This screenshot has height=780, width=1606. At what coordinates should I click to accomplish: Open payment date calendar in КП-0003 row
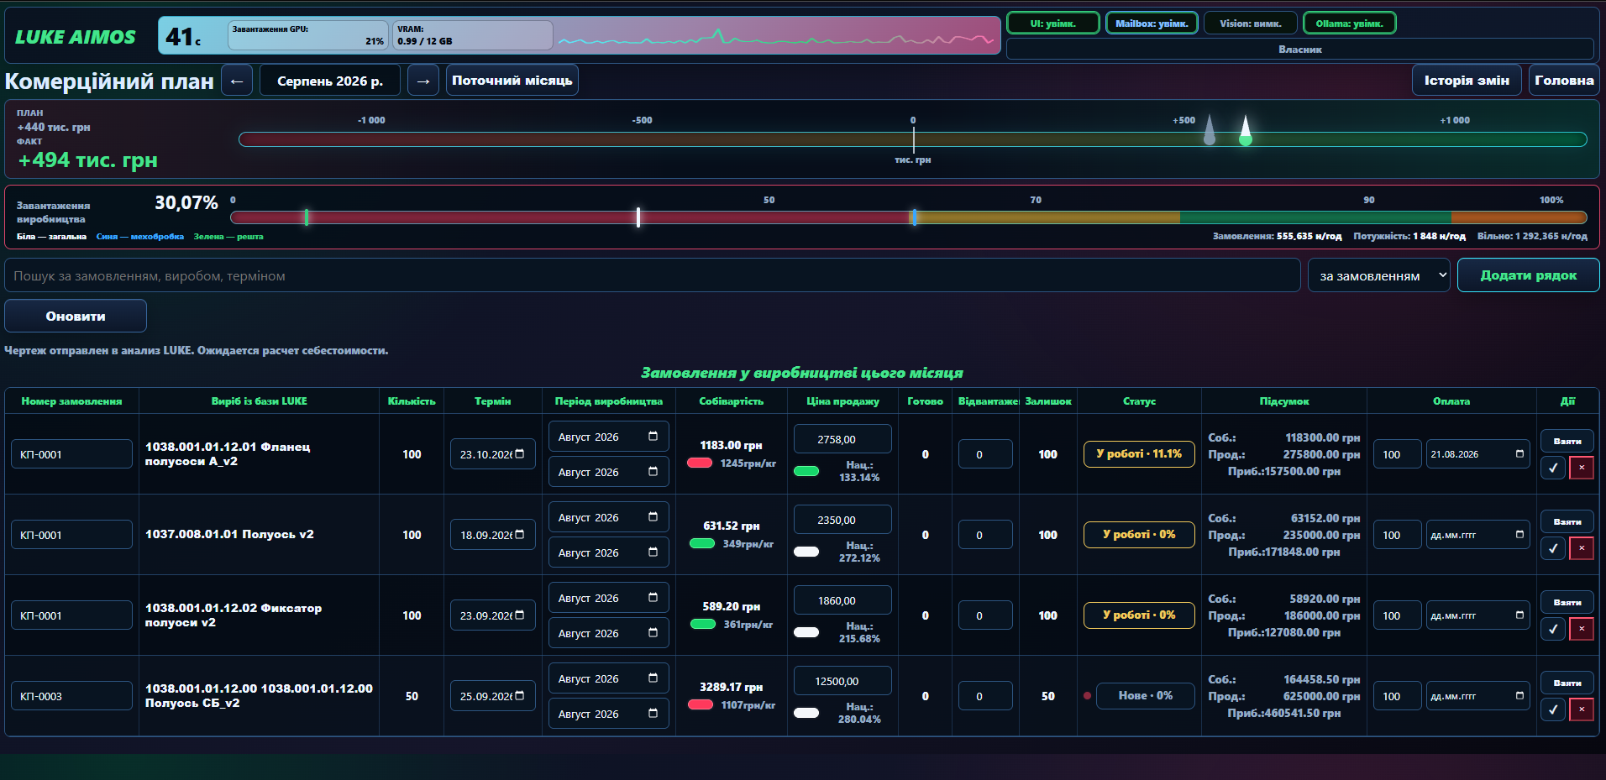point(1519,696)
